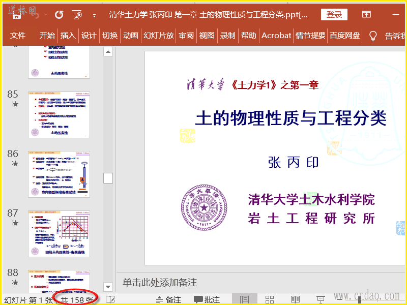This screenshot has width=407, height=305.
Task: Switch to the 切换 ribbon tab
Action: coord(110,36)
